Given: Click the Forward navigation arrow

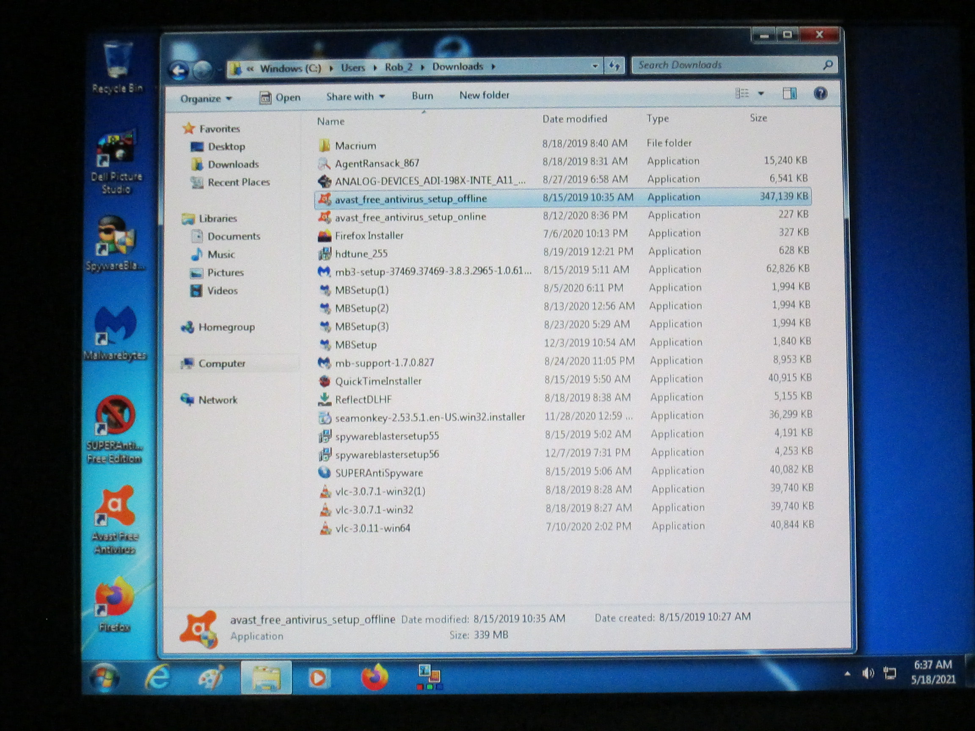Looking at the screenshot, I should pos(203,70).
